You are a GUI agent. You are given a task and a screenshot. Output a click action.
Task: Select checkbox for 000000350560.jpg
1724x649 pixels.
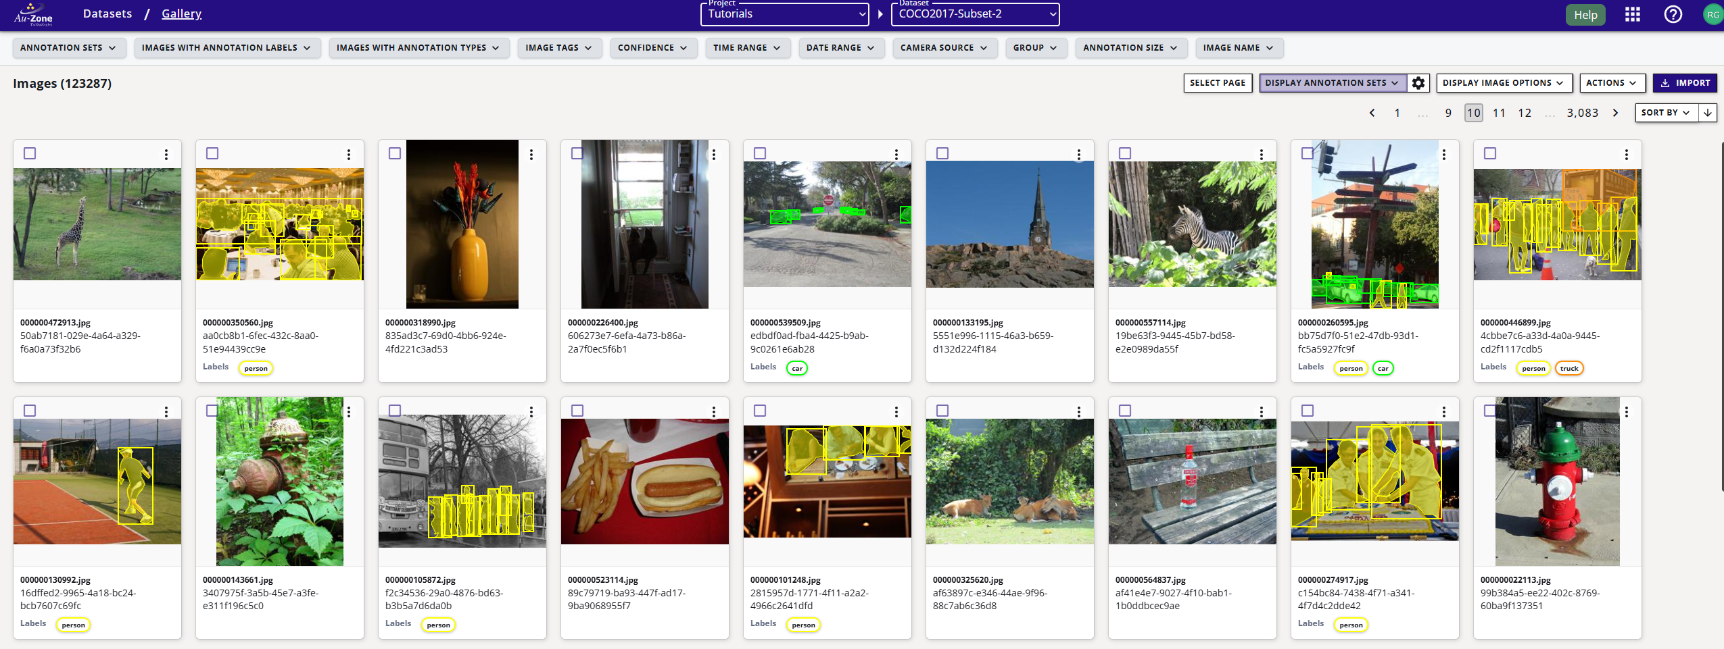(x=212, y=153)
